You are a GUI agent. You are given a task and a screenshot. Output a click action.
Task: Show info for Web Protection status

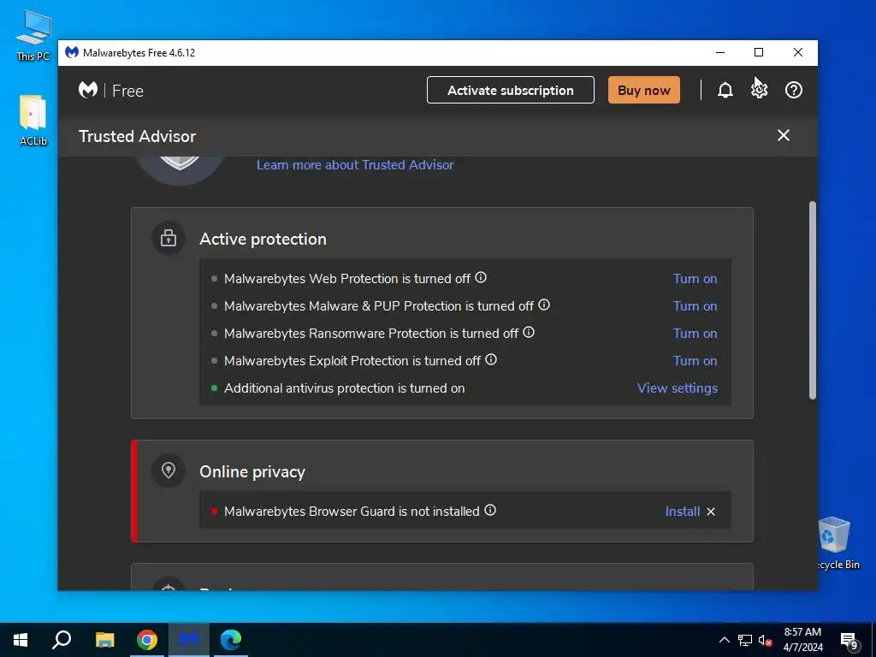click(481, 277)
